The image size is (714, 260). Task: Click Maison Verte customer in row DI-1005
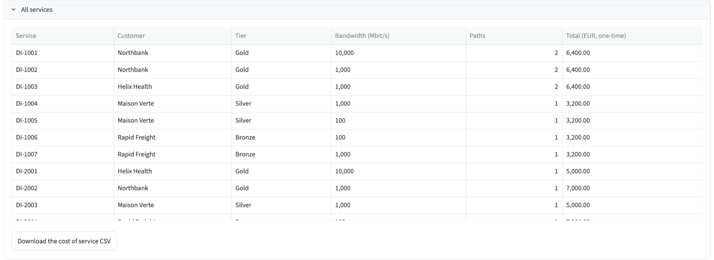(173, 120)
